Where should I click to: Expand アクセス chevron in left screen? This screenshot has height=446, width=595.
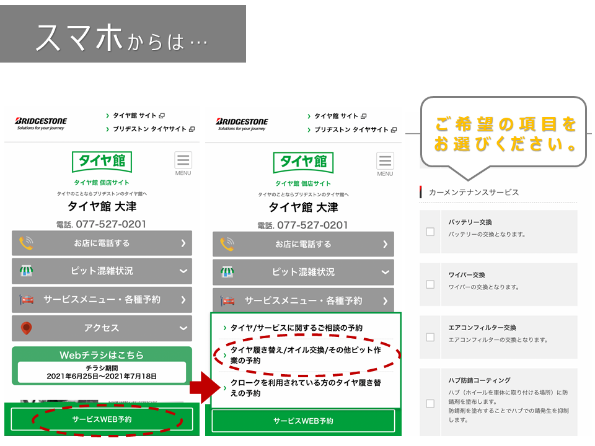tap(183, 328)
